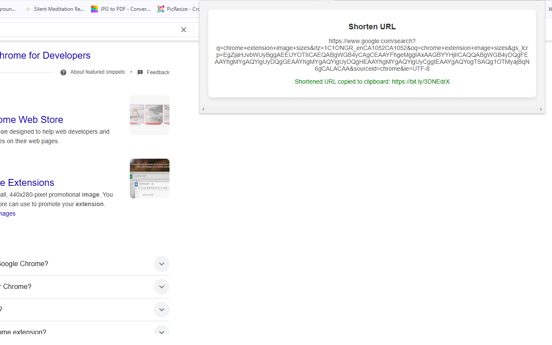Image resolution: width=552 pixels, height=345 pixels.
Task: Click the green 'Shortened URL copied to clipboard' message
Action: point(372,82)
